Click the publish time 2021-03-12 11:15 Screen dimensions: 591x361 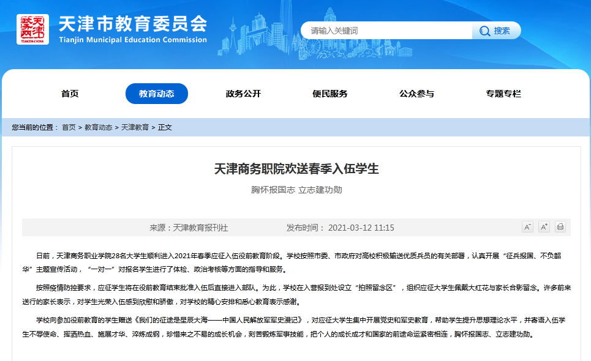(x=361, y=228)
